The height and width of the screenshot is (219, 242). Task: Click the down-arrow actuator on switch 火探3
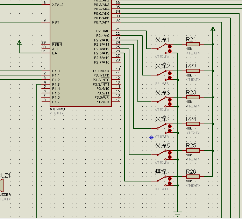click(170, 104)
